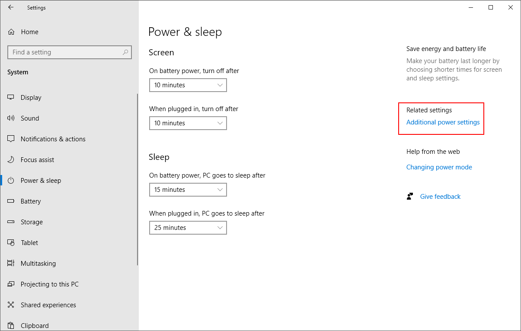
Task: Go to the Settings Home page
Action: [x=29, y=32]
